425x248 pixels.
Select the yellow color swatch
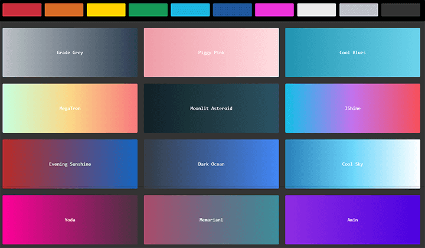click(106, 10)
